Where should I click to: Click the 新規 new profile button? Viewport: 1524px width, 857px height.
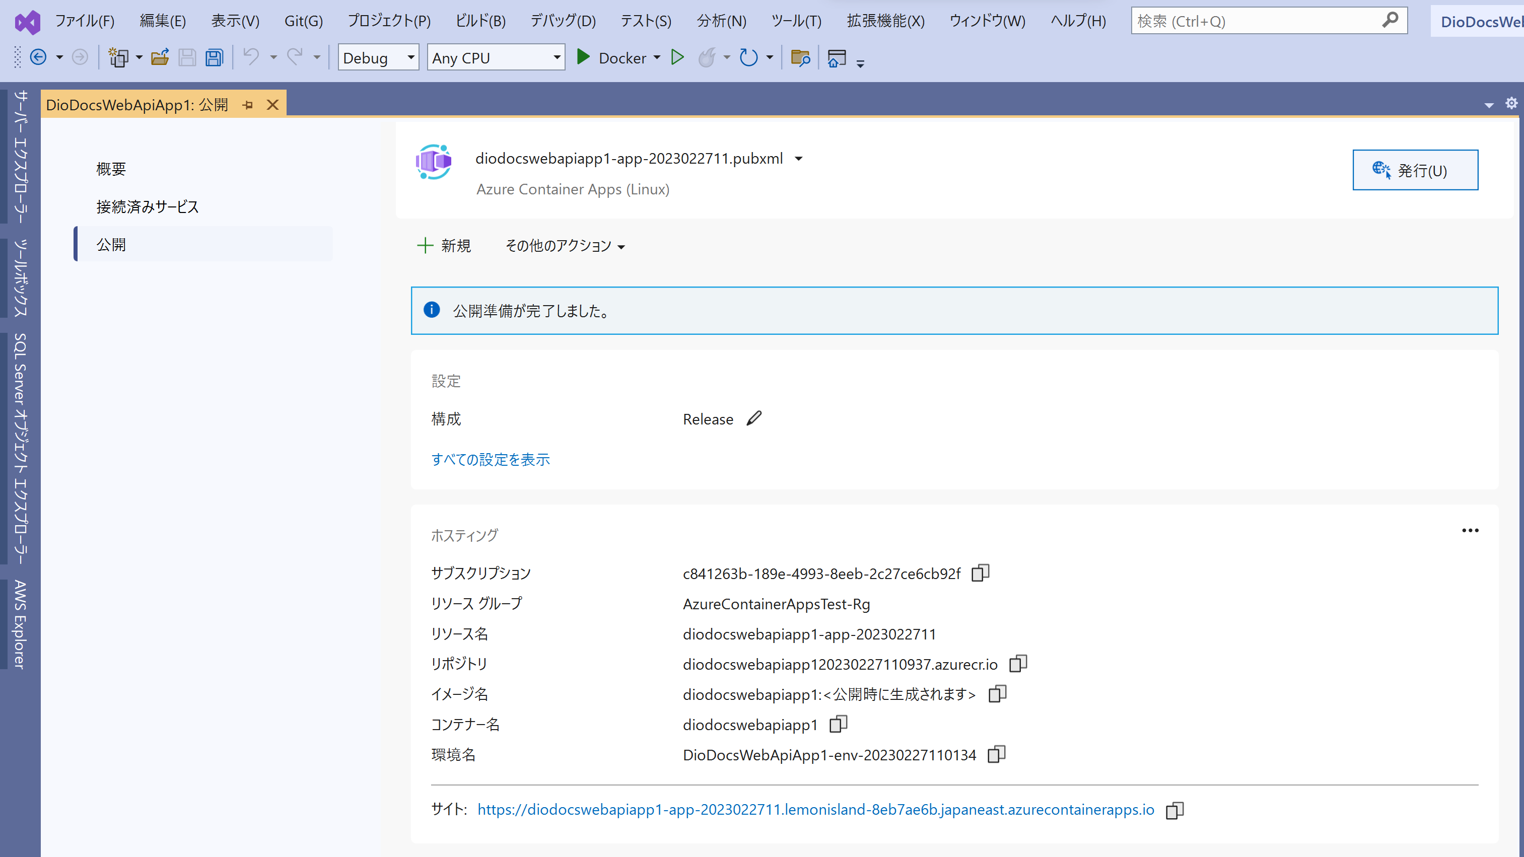coord(444,245)
